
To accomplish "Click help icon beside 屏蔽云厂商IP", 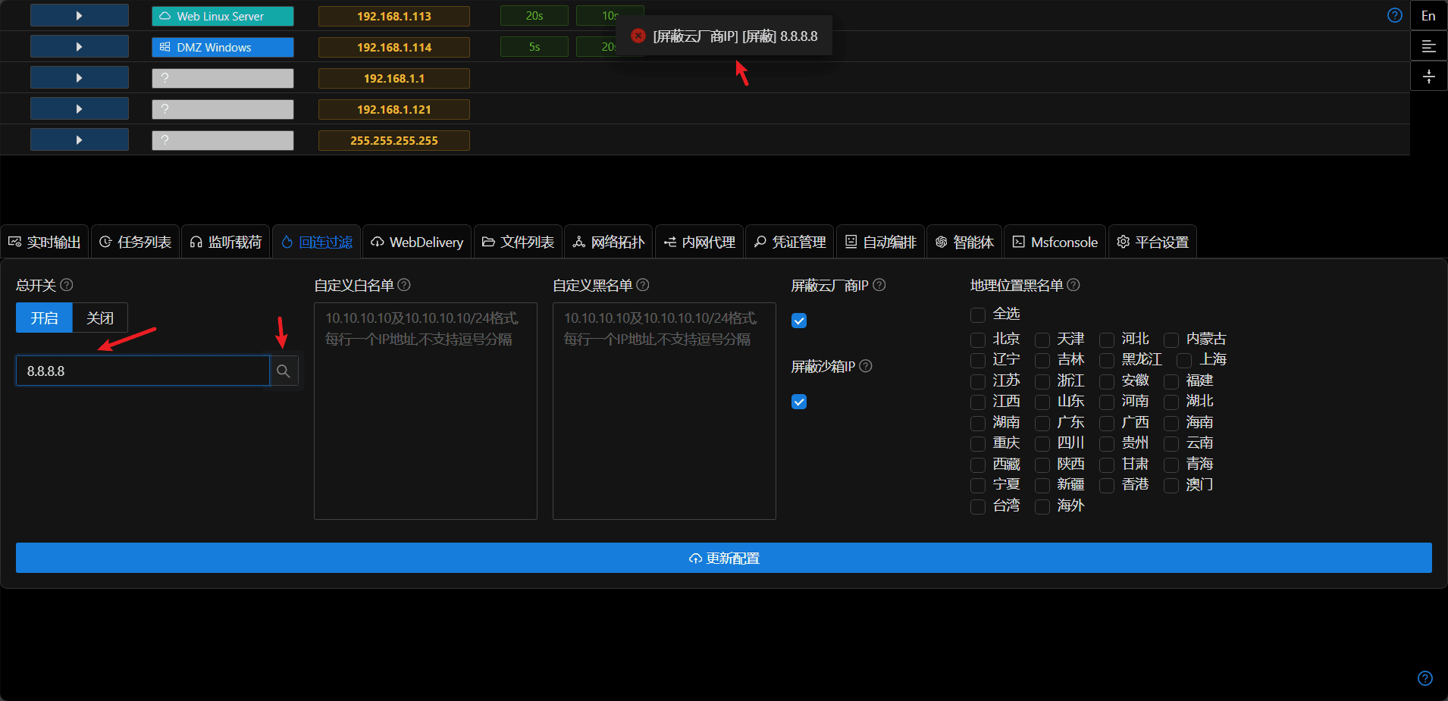I will pyautogui.click(x=879, y=285).
